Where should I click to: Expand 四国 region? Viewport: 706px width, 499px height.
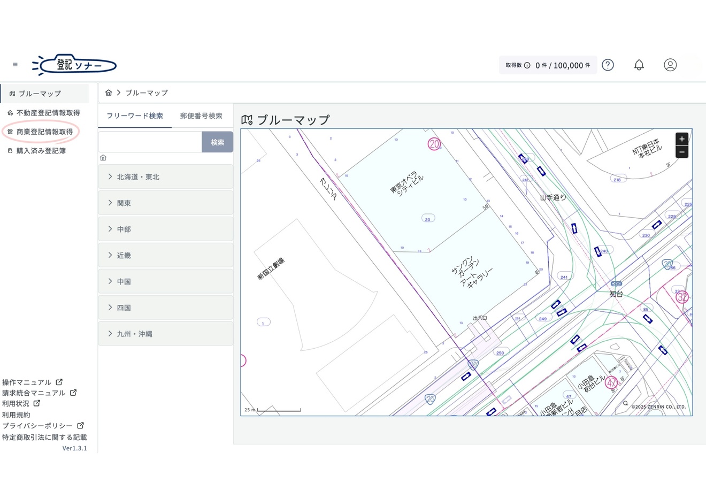pyautogui.click(x=165, y=308)
